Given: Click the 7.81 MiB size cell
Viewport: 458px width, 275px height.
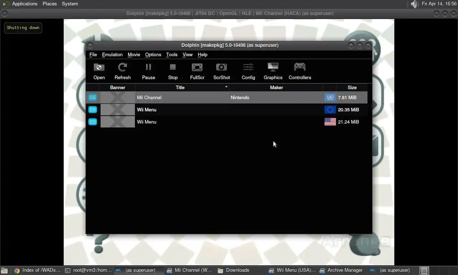Looking at the screenshot, I should click(x=347, y=97).
